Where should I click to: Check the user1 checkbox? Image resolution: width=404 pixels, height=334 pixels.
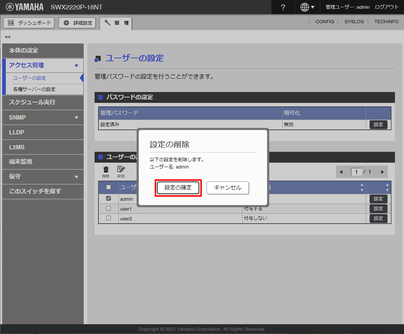coord(108,208)
